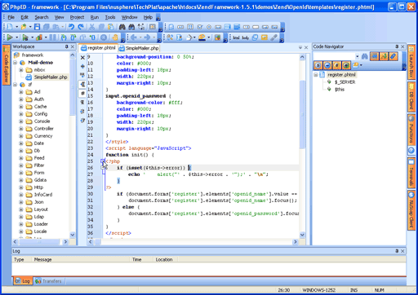Click the Step Into braces icon
Screen dimensions: 418x295
pos(64,37)
